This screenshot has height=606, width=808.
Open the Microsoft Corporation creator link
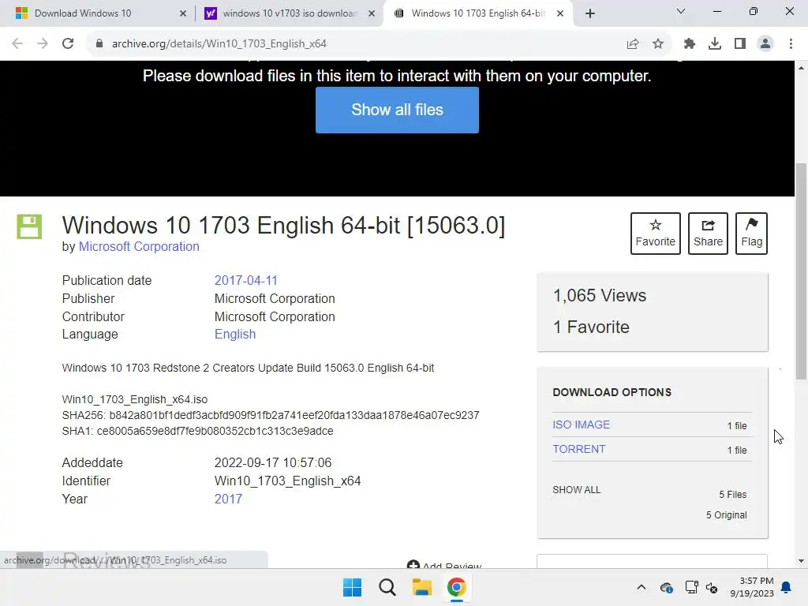point(139,246)
